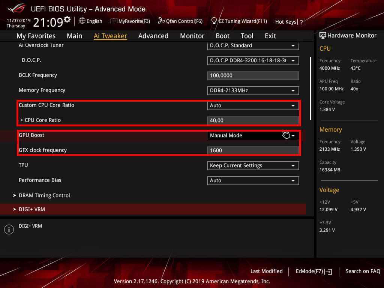This screenshot has height=288, width=384.
Task: View Last Modified settings
Action: 267,271
